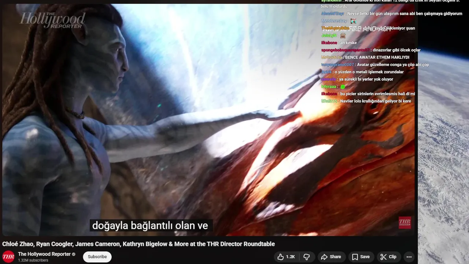Click message 'o yüzden o metali işlemek zorundalar'
The image size is (469, 264).
click(369, 72)
